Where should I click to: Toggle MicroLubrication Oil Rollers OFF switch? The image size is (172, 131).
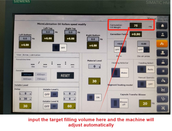59,47
